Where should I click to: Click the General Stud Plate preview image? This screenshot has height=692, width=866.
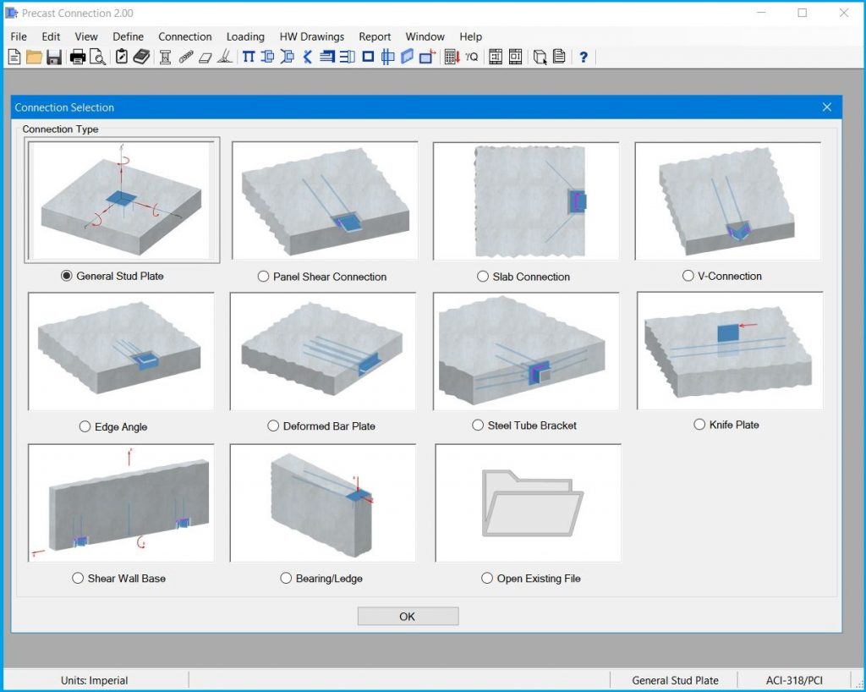[x=122, y=200]
